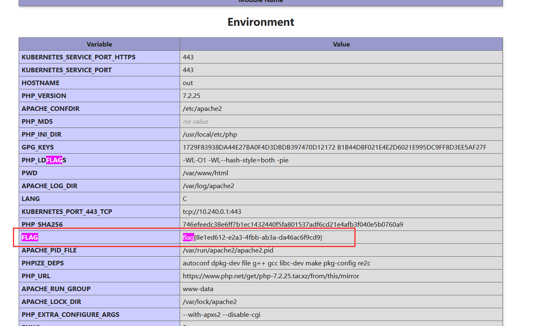The width and height of the screenshot is (534, 326).
Task: Click the KUBERNETES_SERVICE_PORT variable name
Action: coord(66,70)
